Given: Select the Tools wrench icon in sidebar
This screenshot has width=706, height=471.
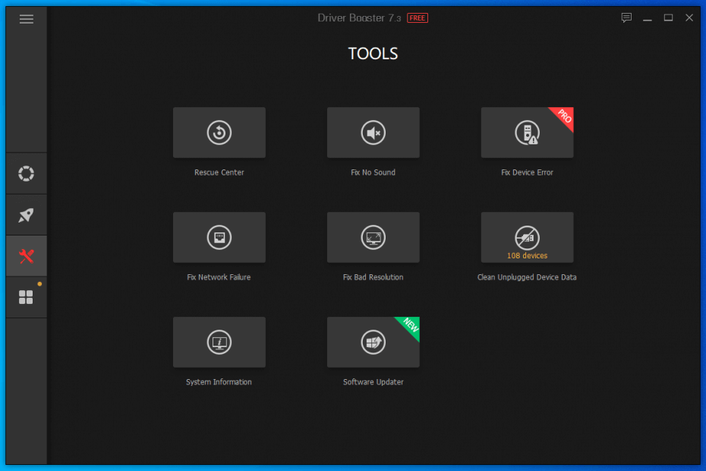Looking at the screenshot, I should pyautogui.click(x=26, y=255).
